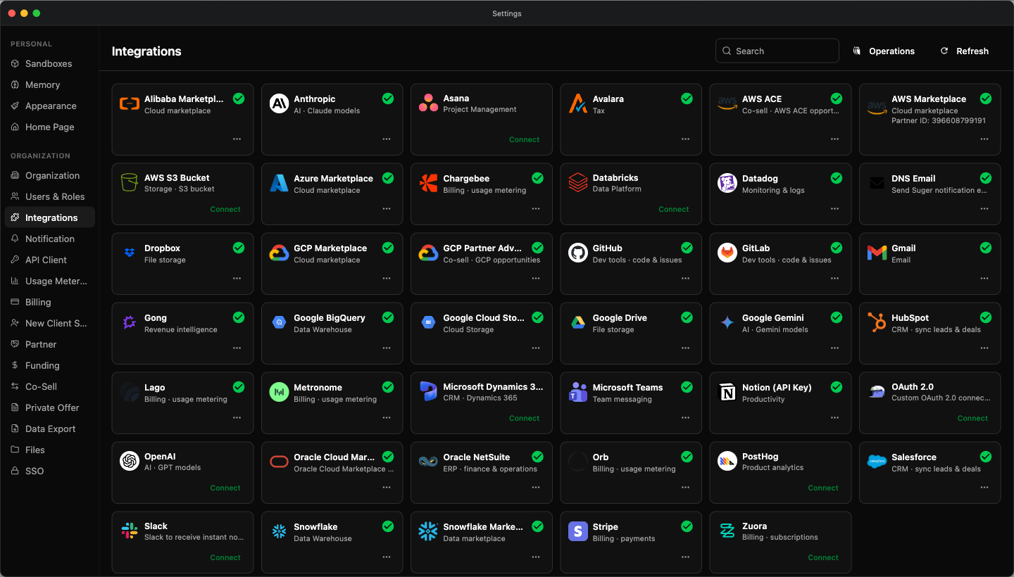
Task: Click the Chargebee logo icon
Action: coord(428,183)
